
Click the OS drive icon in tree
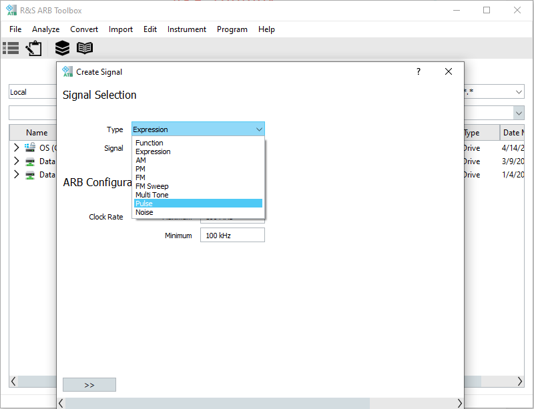[30, 147]
